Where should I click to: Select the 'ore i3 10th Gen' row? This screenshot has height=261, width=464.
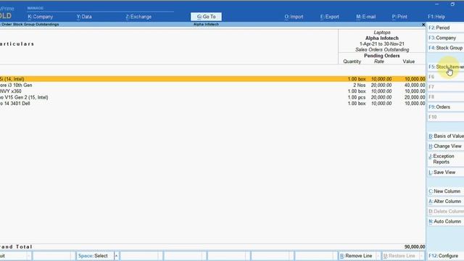click(x=212, y=86)
